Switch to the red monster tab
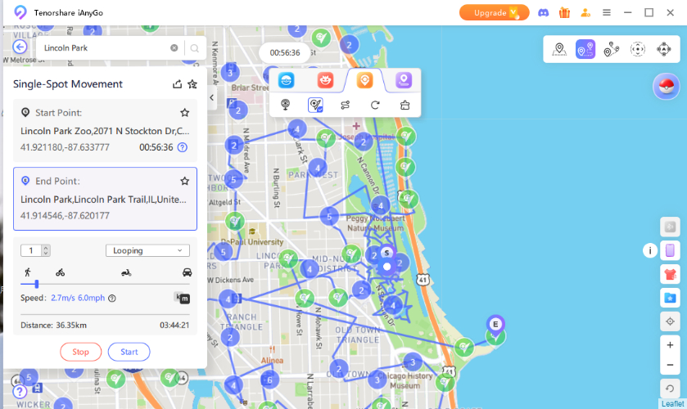This screenshot has height=409, width=687. pyautogui.click(x=325, y=81)
